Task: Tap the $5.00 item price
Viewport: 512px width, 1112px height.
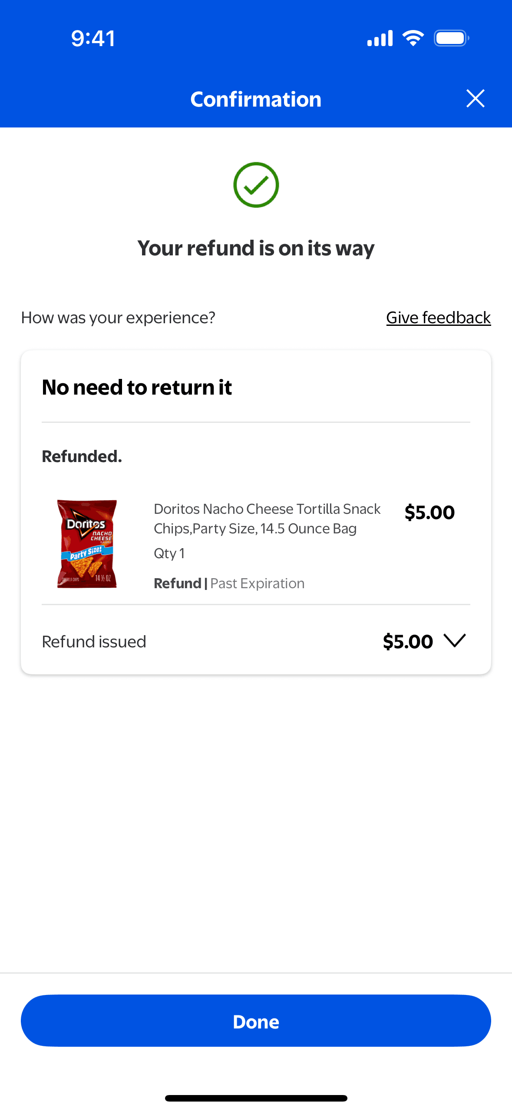Action: click(x=429, y=512)
